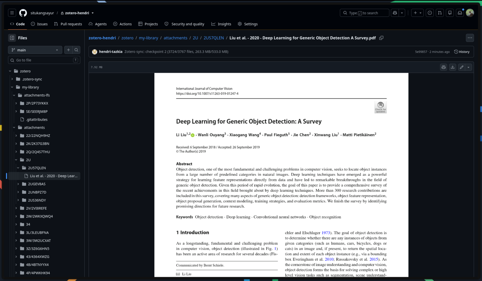Open the 2V/2VI8REFE folder
This screenshot has width=482, height=281.
coord(37,208)
